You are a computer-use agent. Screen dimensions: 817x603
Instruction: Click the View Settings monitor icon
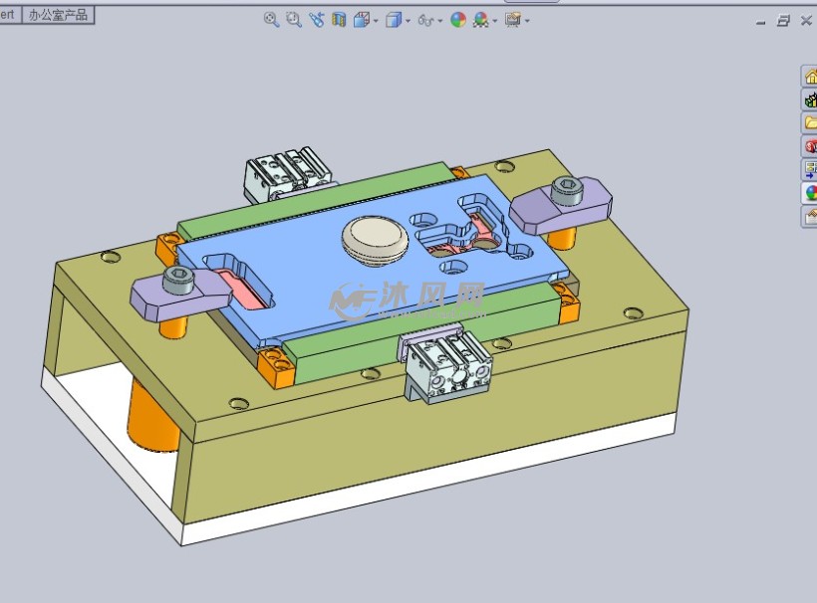[513, 20]
